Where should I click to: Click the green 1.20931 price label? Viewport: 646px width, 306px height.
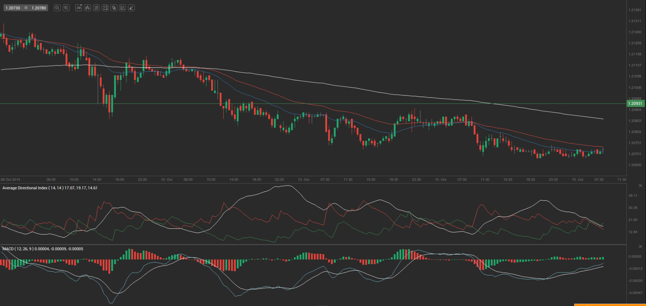pyautogui.click(x=635, y=104)
